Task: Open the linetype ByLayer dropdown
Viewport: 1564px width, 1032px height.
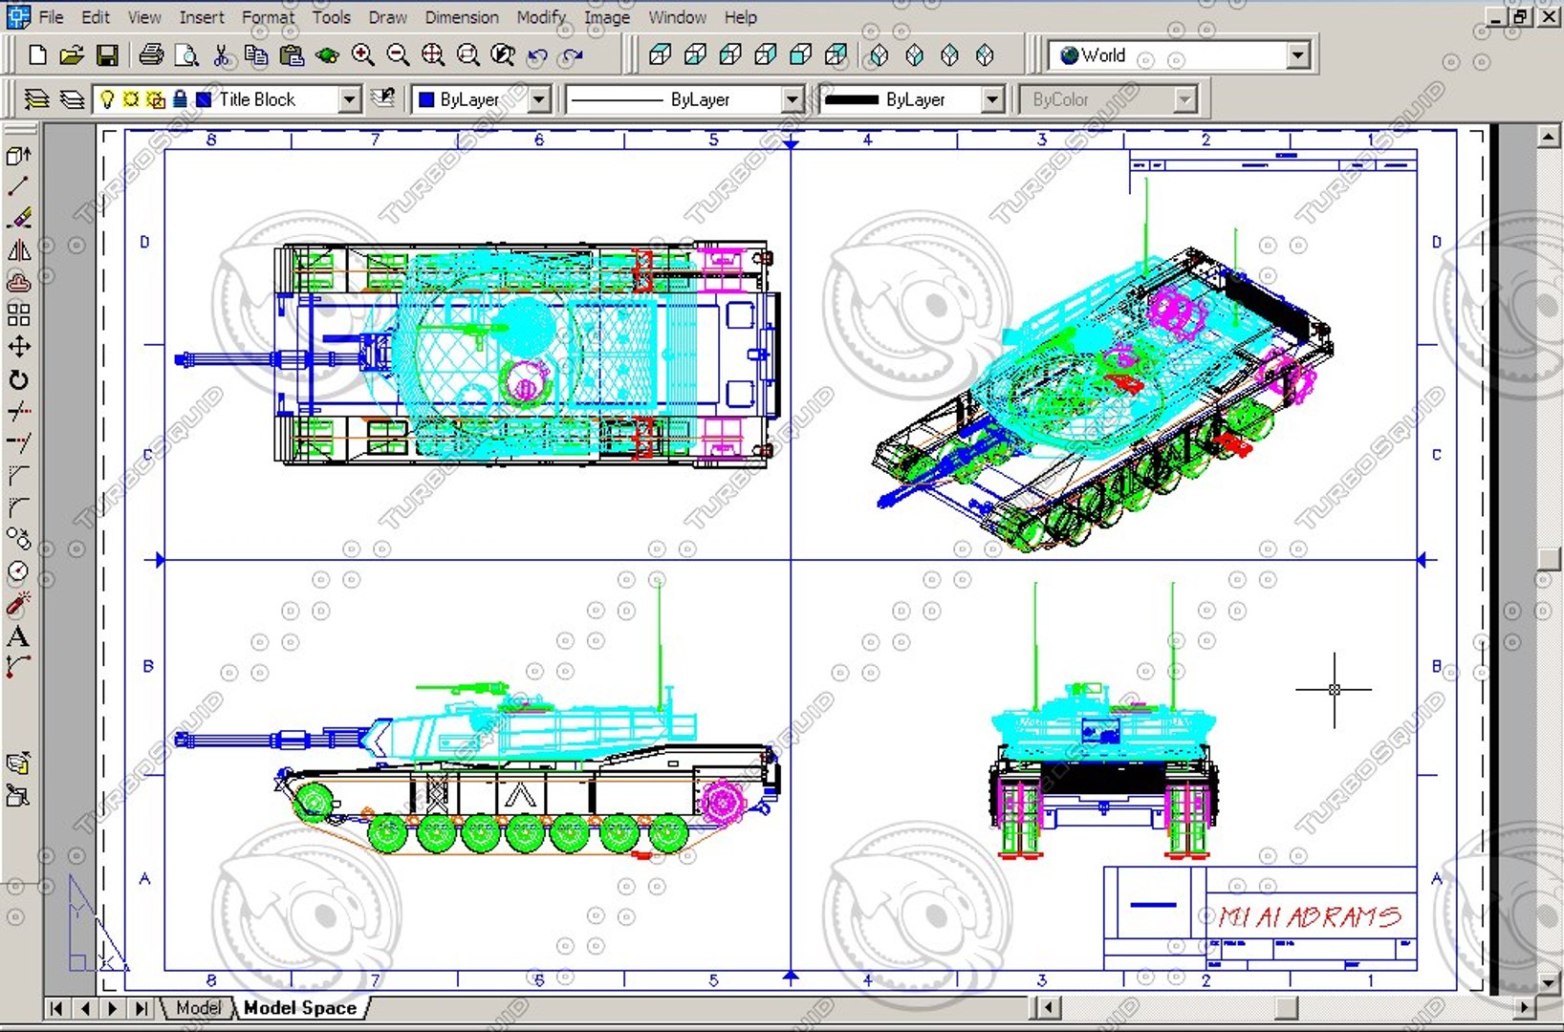Action: tap(793, 99)
